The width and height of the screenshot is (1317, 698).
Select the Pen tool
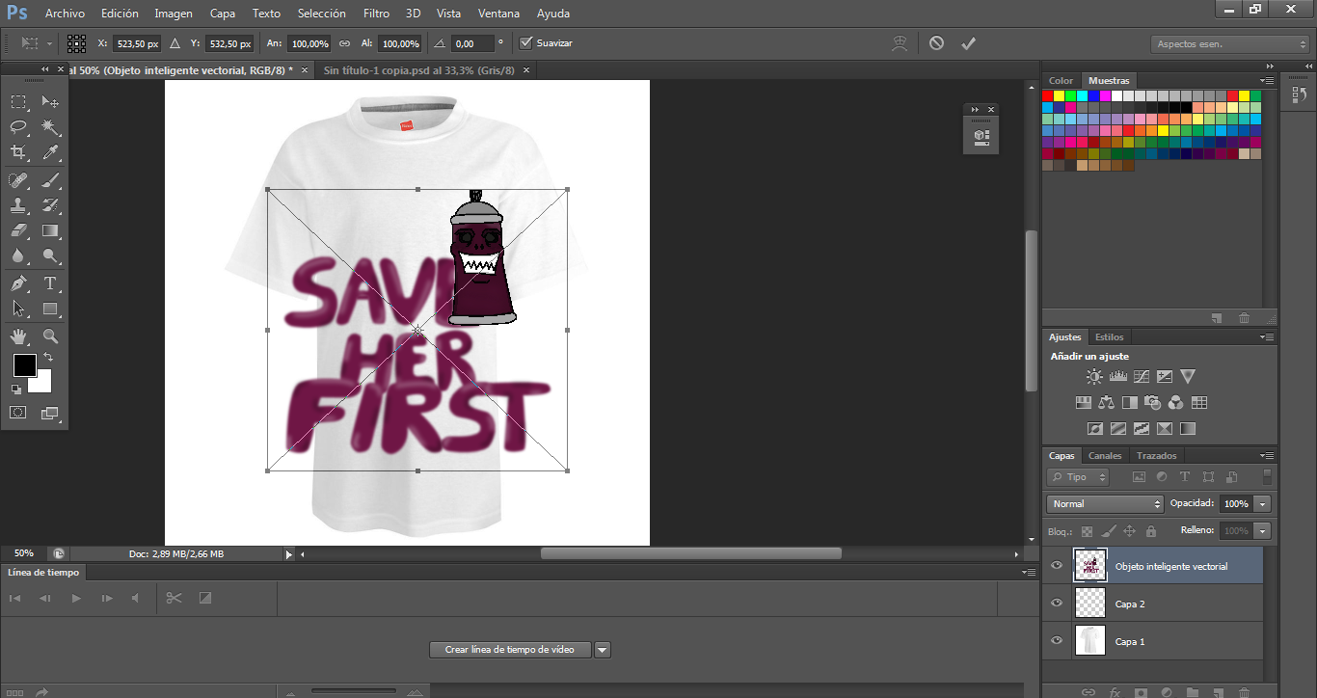18,283
